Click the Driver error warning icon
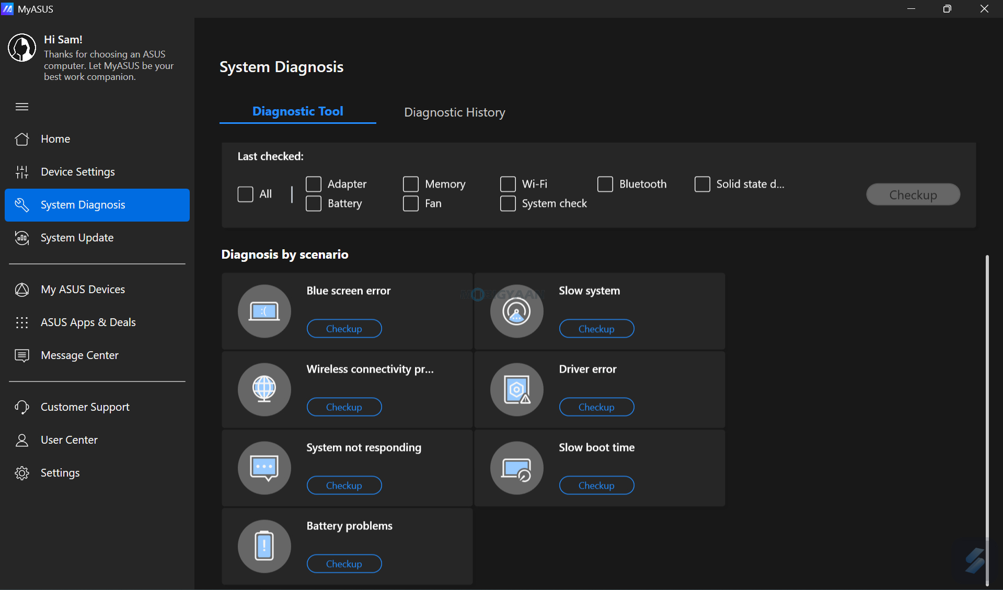Screen dimensions: 1003x590 click(x=517, y=390)
